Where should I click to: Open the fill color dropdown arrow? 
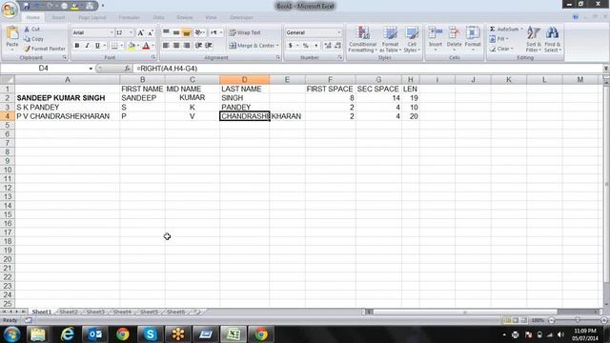pos(137,46)
